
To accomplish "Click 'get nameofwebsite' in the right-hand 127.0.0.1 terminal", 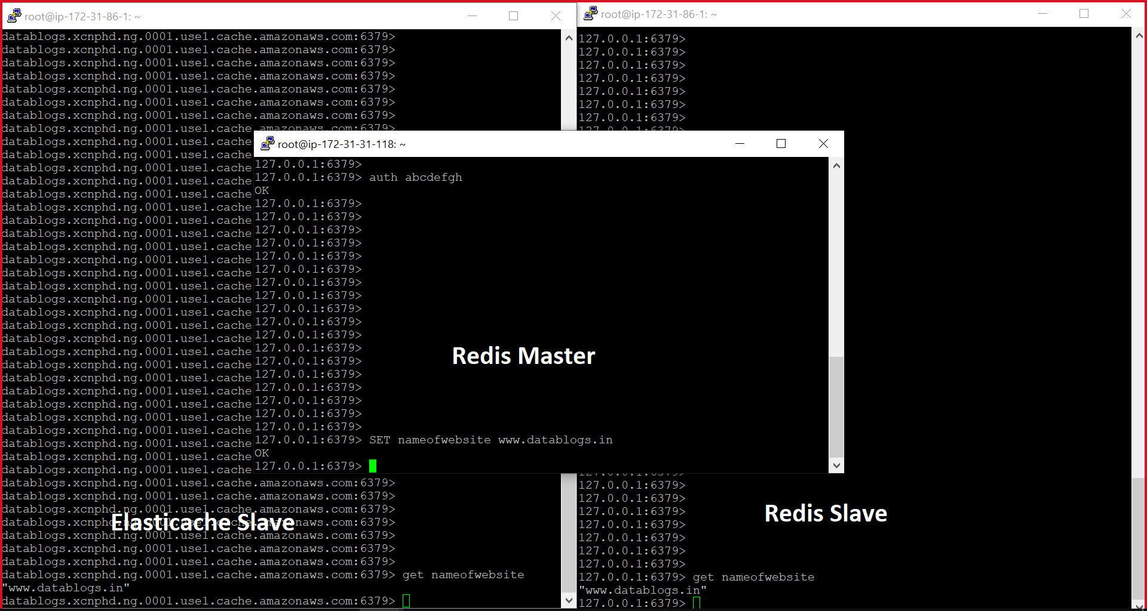I will pyautogui.click(x=754, y=577).
